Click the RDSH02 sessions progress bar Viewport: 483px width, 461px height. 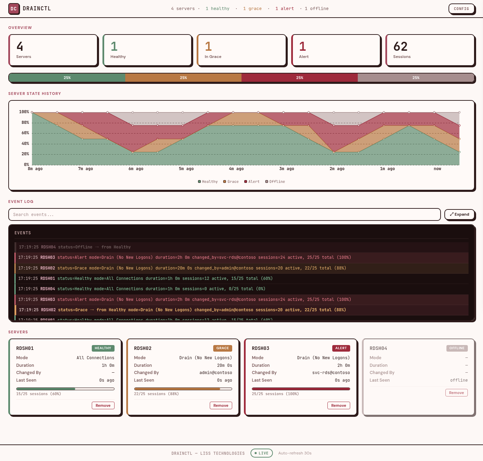pos(183,389)
